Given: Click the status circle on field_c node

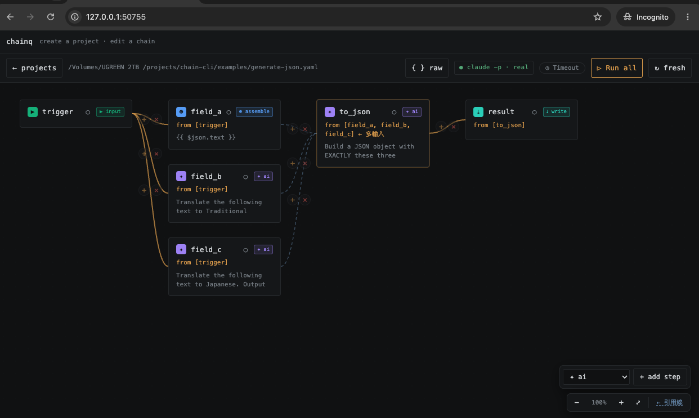Looking at the screenshot, I should click(245, 250).
